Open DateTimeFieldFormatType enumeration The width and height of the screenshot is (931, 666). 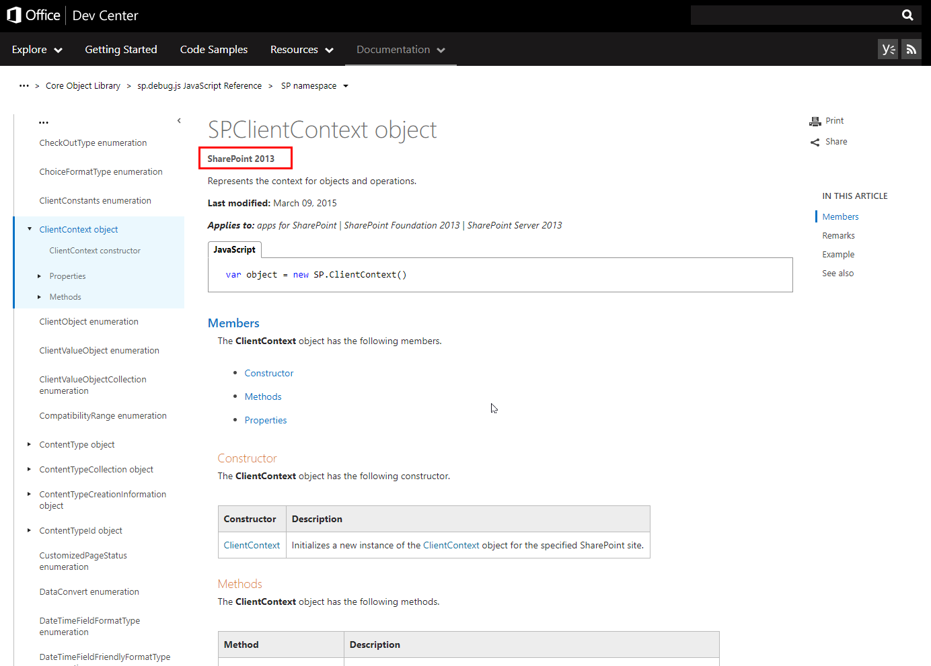[x=89, y=626]
